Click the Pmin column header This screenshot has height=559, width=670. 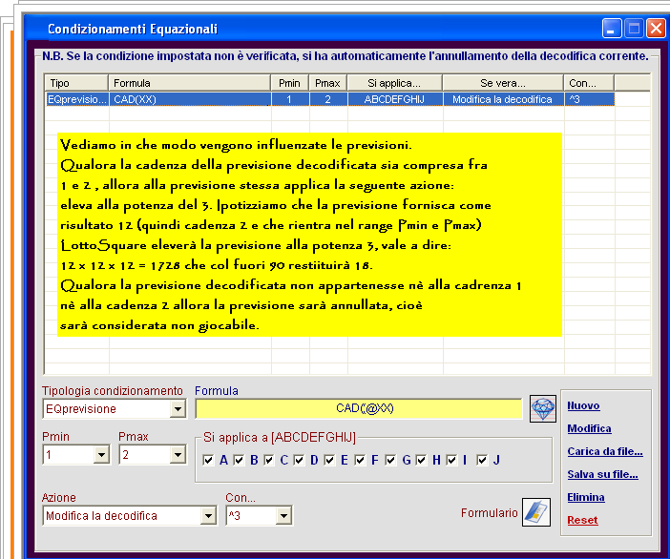pos(290,83)
